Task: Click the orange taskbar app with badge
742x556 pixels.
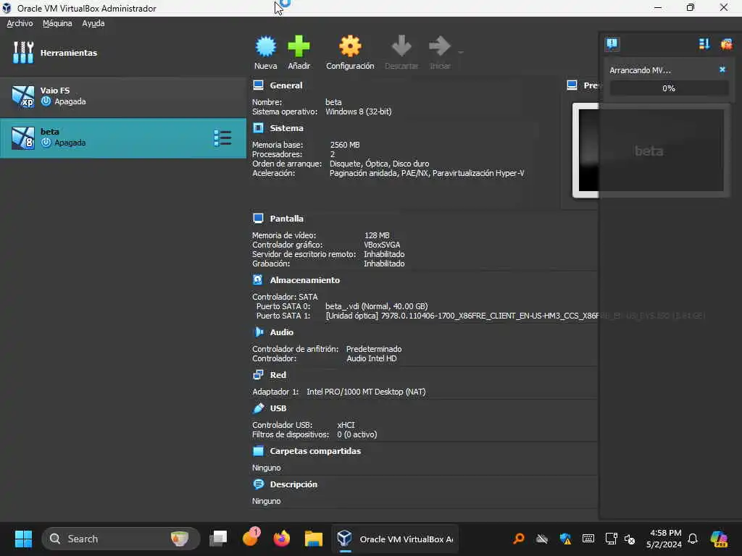Action: (x=251, y=538)
